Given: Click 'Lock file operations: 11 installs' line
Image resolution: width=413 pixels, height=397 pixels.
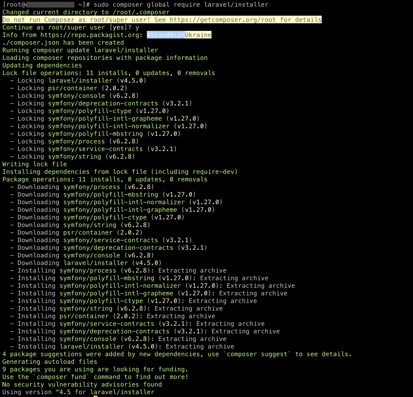Looking at the screenshot, I should (x=109, y=73).
